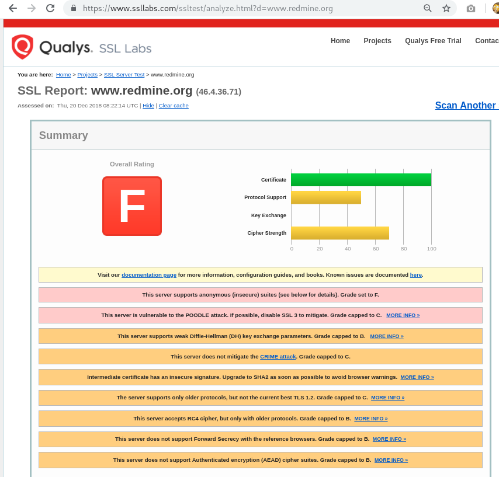Click the 'Protocol Support' chart label
The width and height of the screenshot is (499, 477).
point(265,197)
